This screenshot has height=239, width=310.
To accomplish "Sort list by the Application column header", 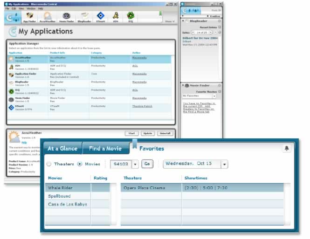I will tap(16, 53).
